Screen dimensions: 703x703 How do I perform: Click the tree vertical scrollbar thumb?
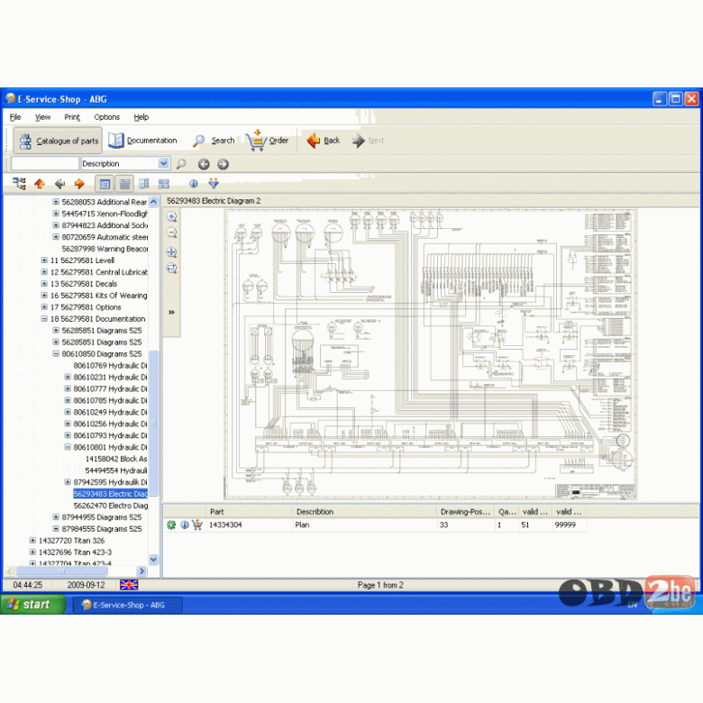153,423
